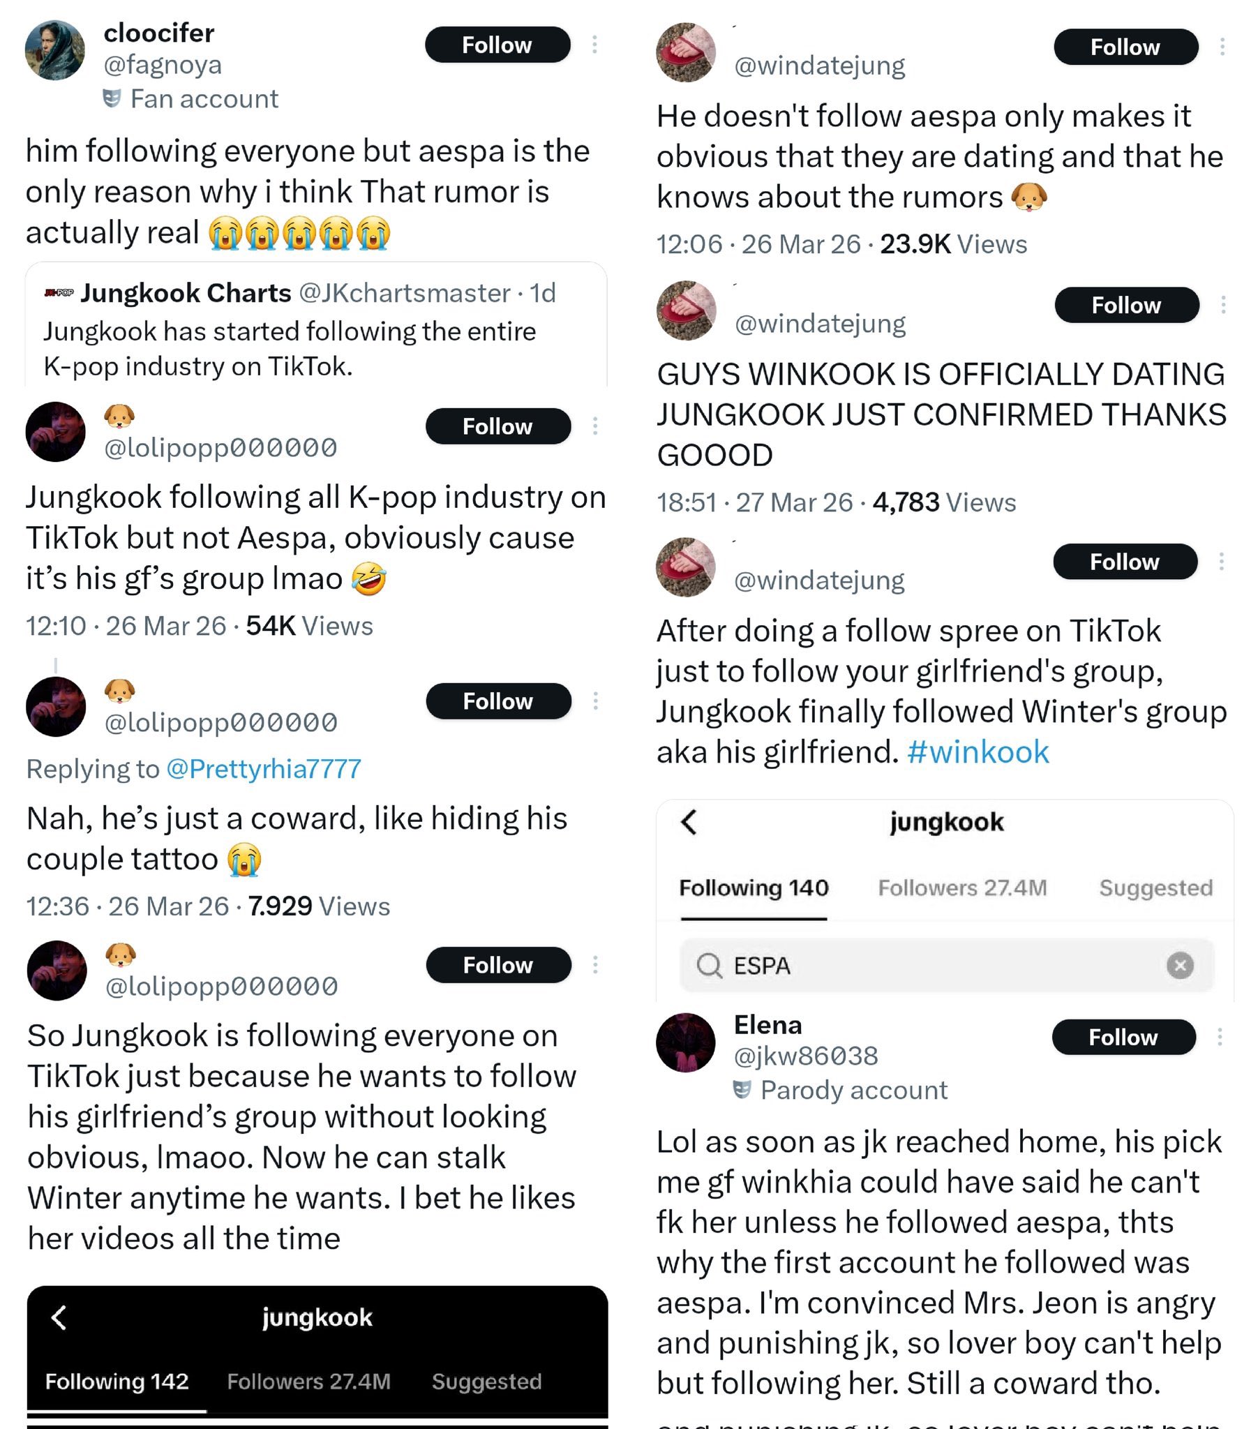Open the Followers 27.4M tab in white panel
This screenshot has width=1258, height=1429.
coord(962,888)
